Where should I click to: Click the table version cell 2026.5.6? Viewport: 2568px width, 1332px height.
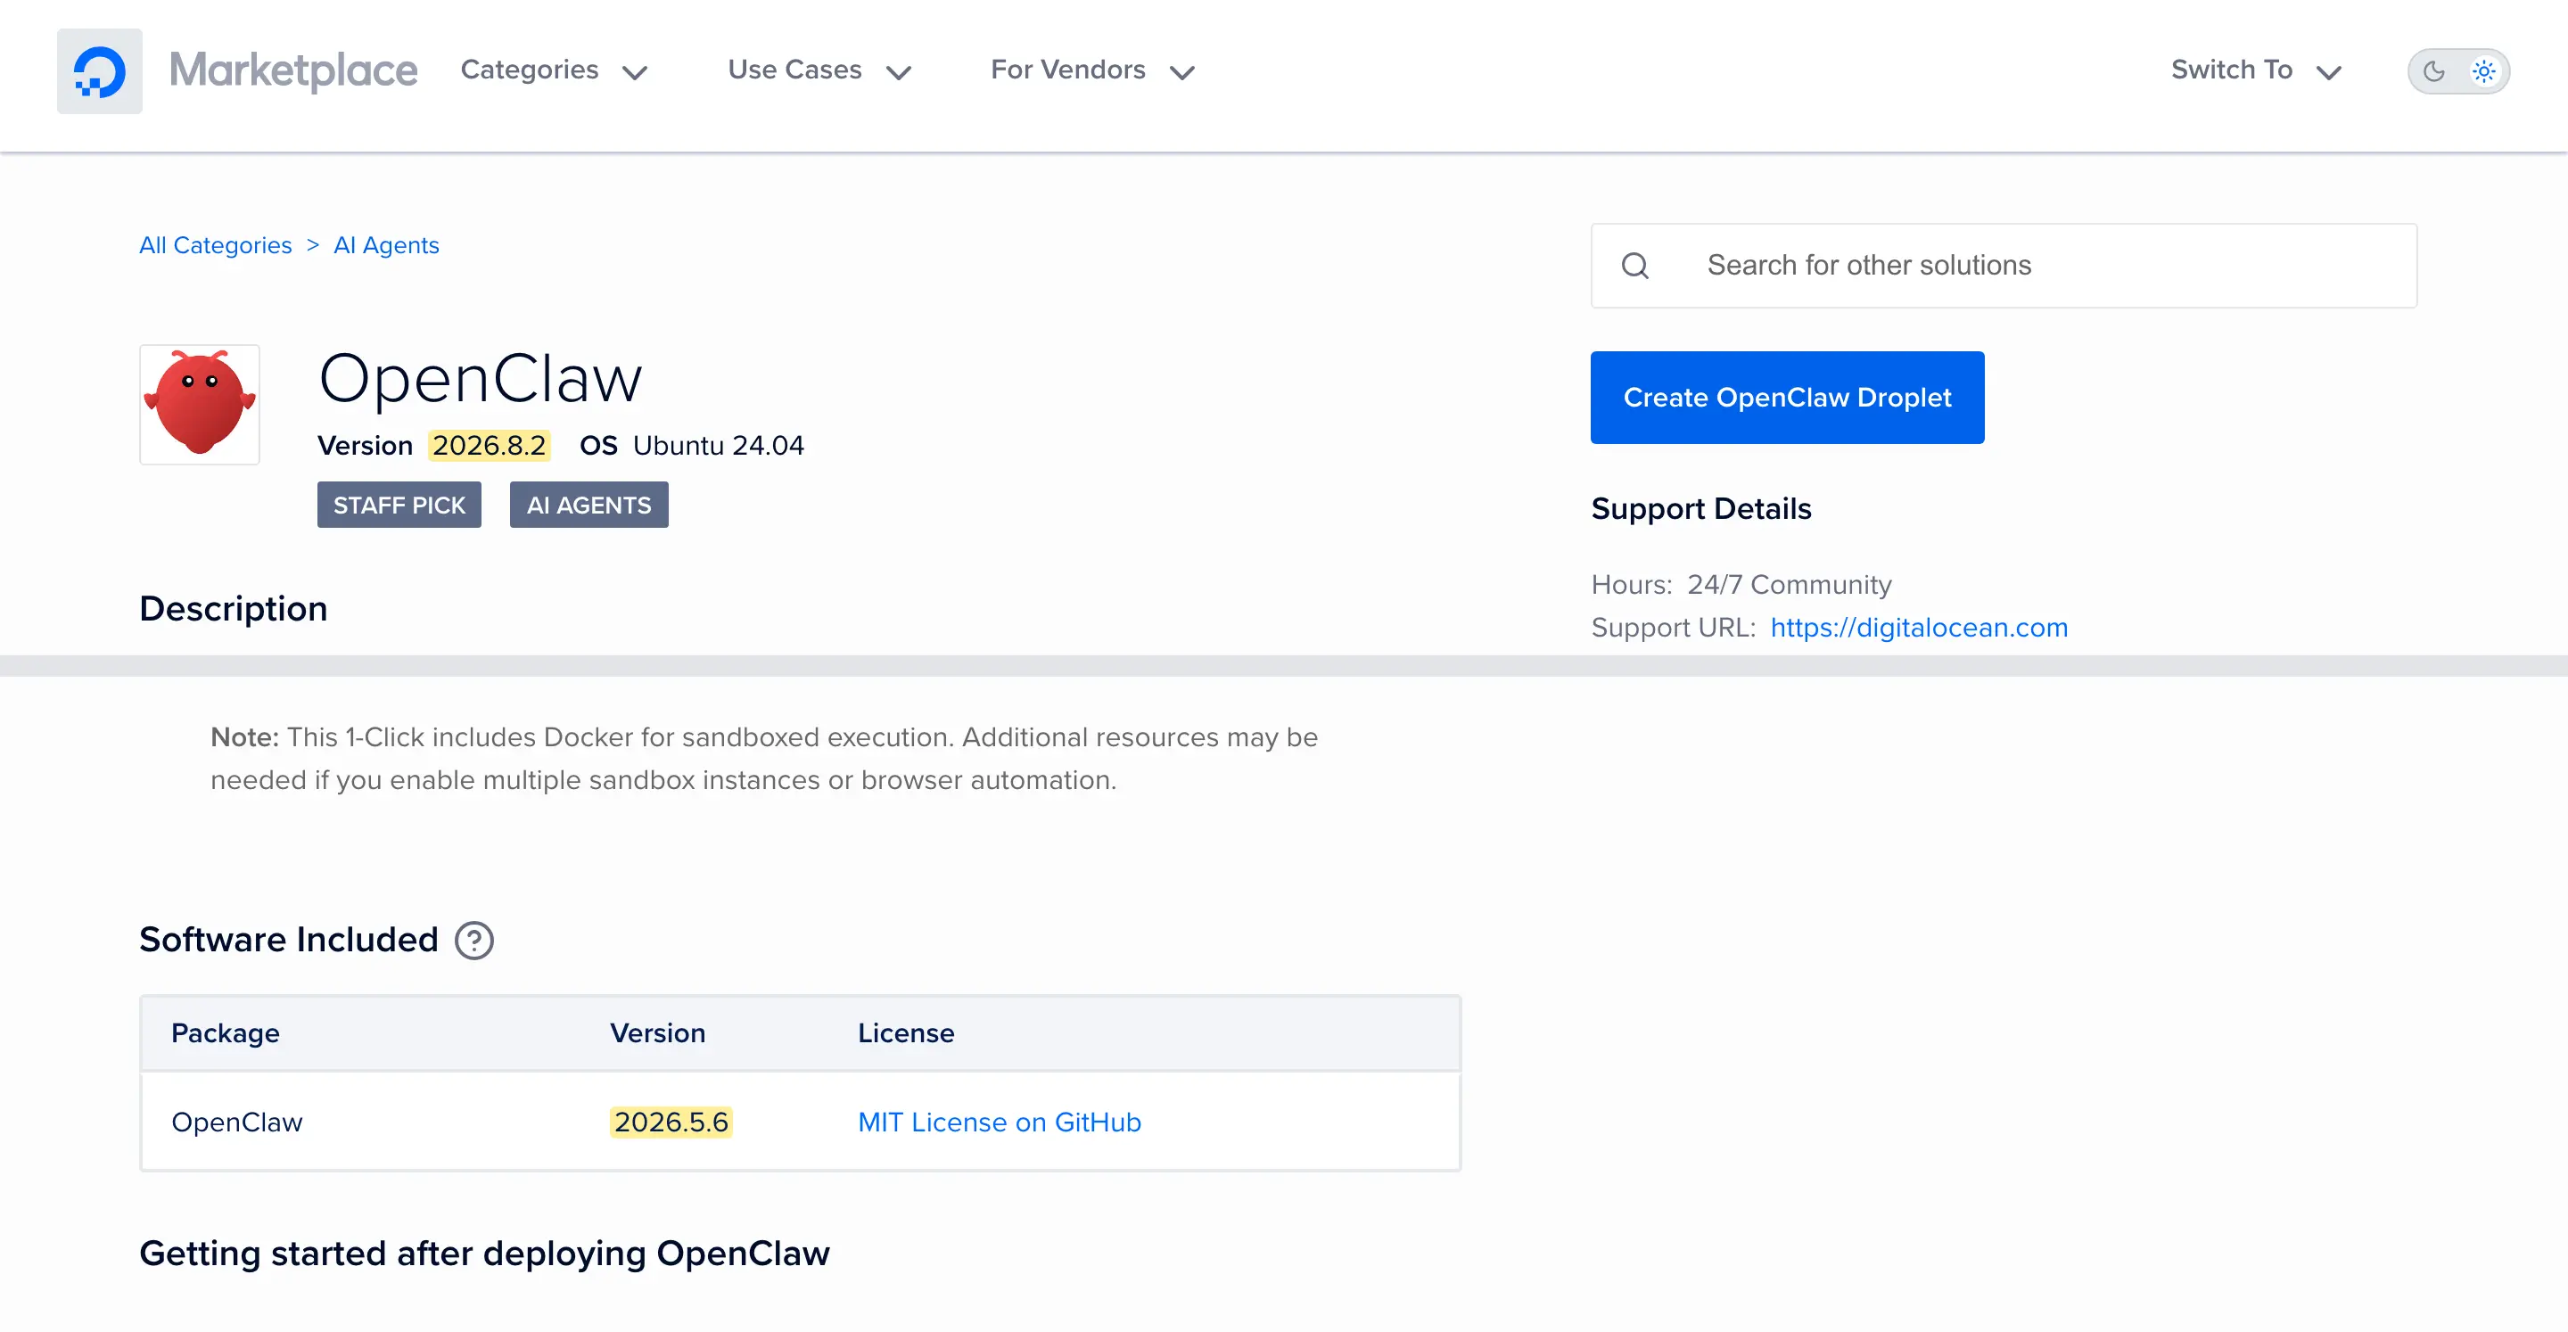671,1122
